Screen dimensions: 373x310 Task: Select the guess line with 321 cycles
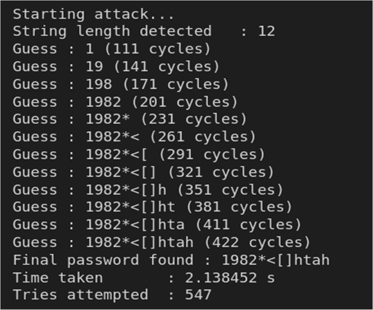point(143,172)
